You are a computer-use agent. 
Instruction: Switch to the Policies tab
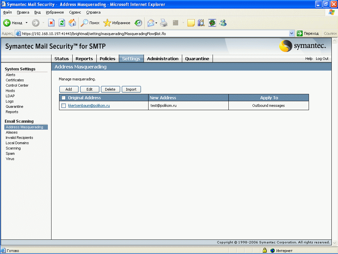[108, 59]
